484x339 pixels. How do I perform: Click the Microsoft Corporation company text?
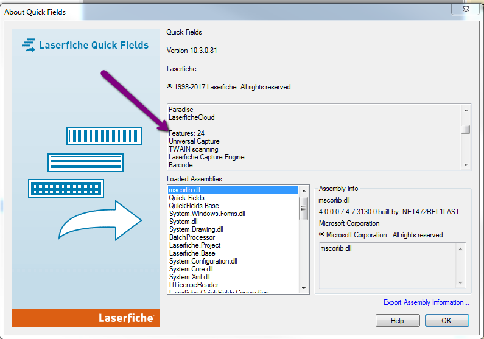tap(349, 223)
